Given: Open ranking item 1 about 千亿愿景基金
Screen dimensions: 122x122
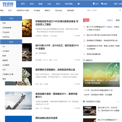Looking at the screenshot, I should [x=103, y=28].
